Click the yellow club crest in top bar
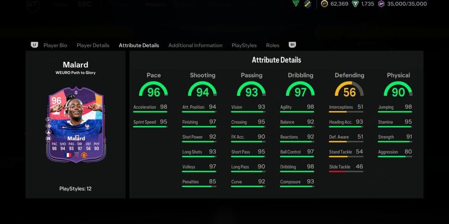The width and height of the screenshot is (449, 224). (x=308, y=4)
